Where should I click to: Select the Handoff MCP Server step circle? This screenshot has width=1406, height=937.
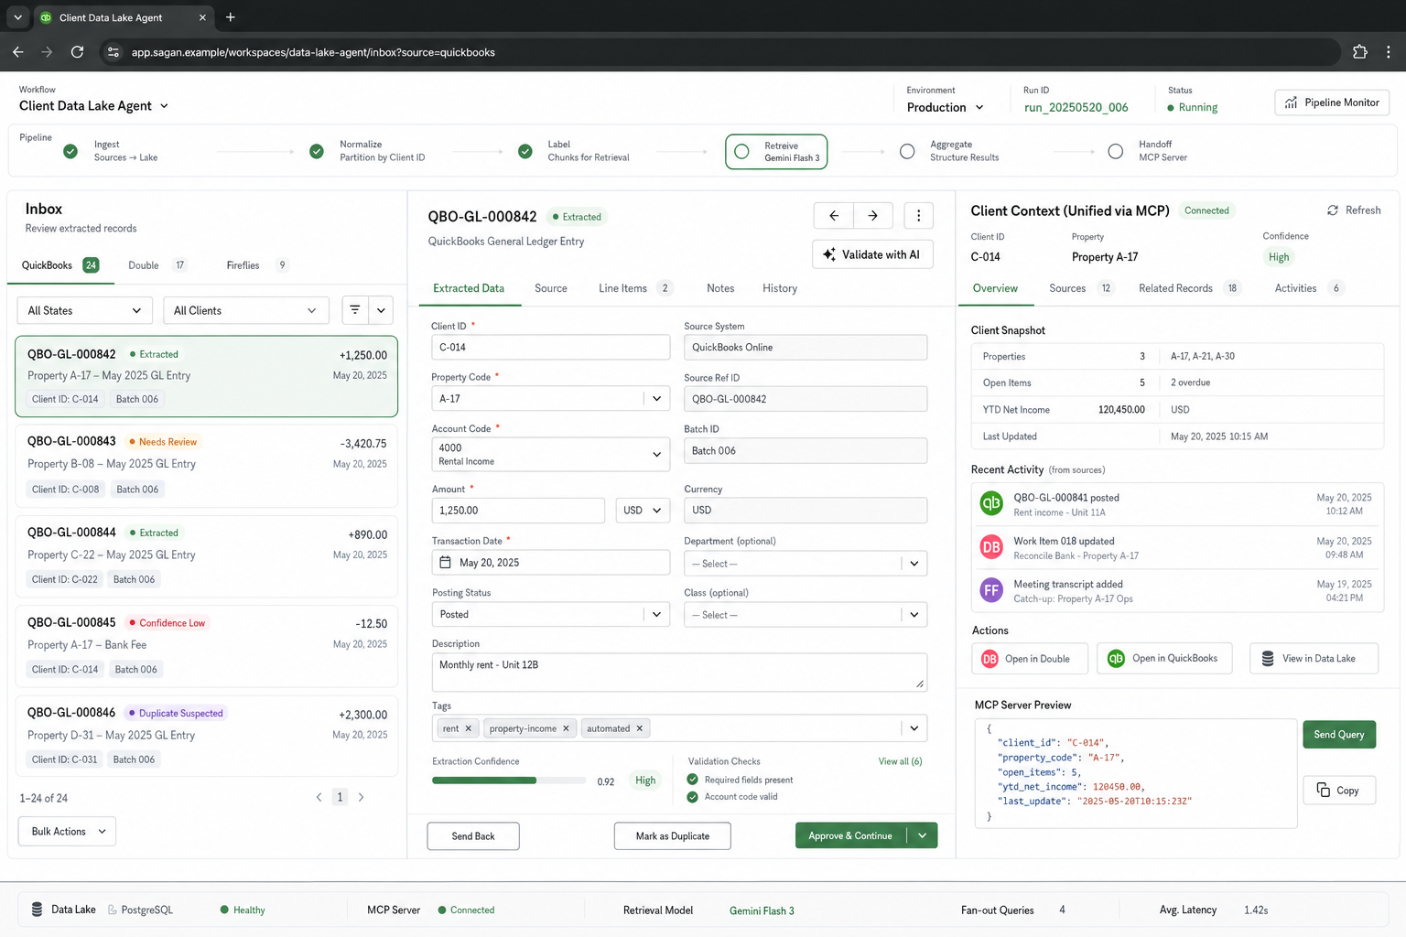click(1115, 151)
